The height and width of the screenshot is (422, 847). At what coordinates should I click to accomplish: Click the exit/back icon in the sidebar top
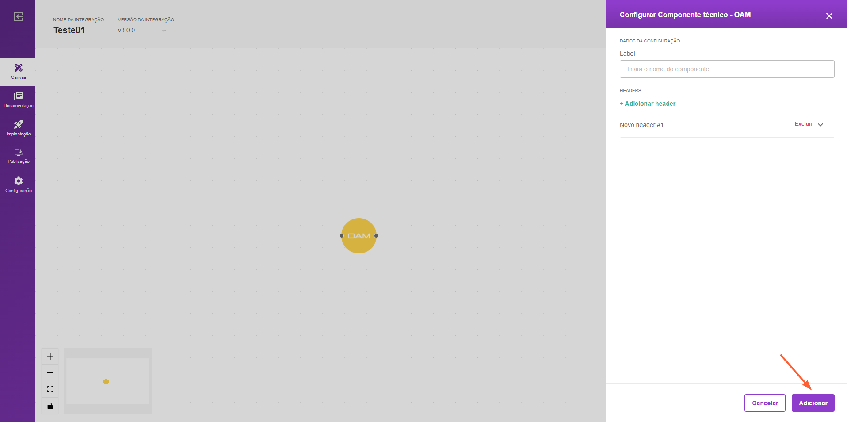(x=18, y=17)
